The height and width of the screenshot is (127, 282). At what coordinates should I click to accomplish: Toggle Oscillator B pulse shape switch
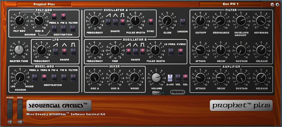click(143, 52)
